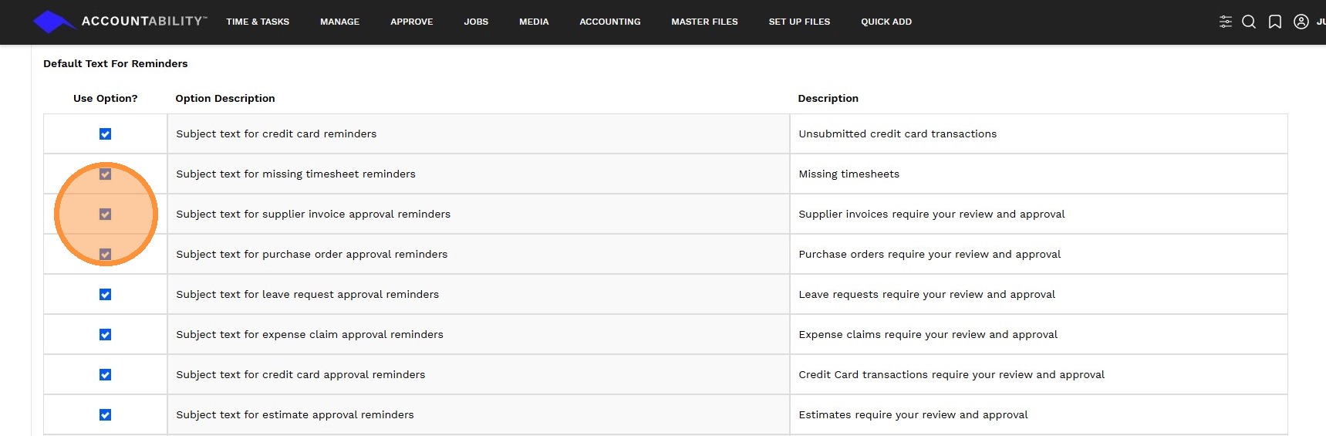Open the Master Files menu
This screenshot has height=436, width=1326.
(704, 22)
